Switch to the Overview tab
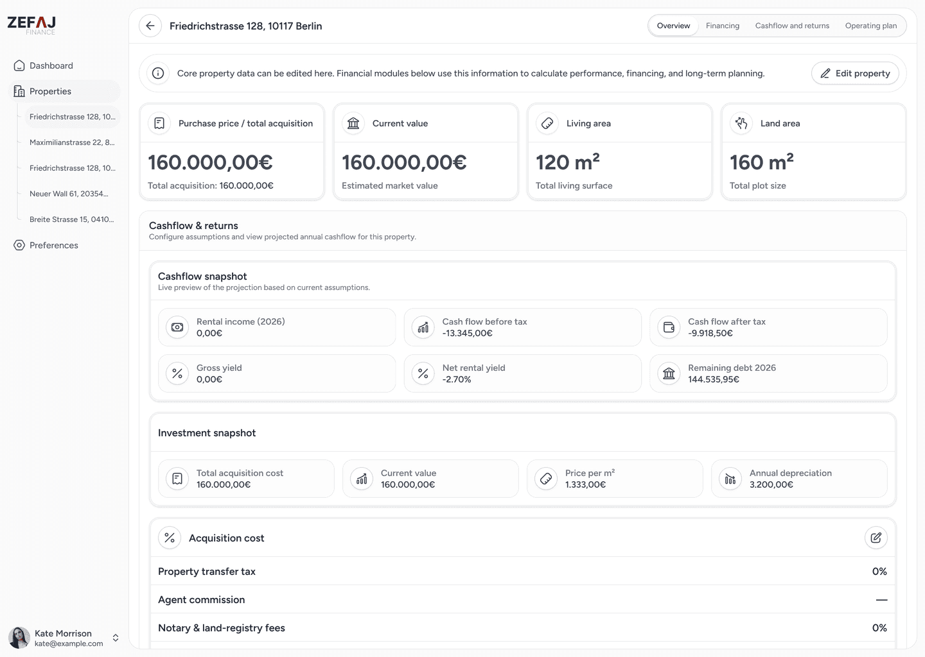Image resolution: width=925 pixels, height=657 pixels. tap(673, 26)
